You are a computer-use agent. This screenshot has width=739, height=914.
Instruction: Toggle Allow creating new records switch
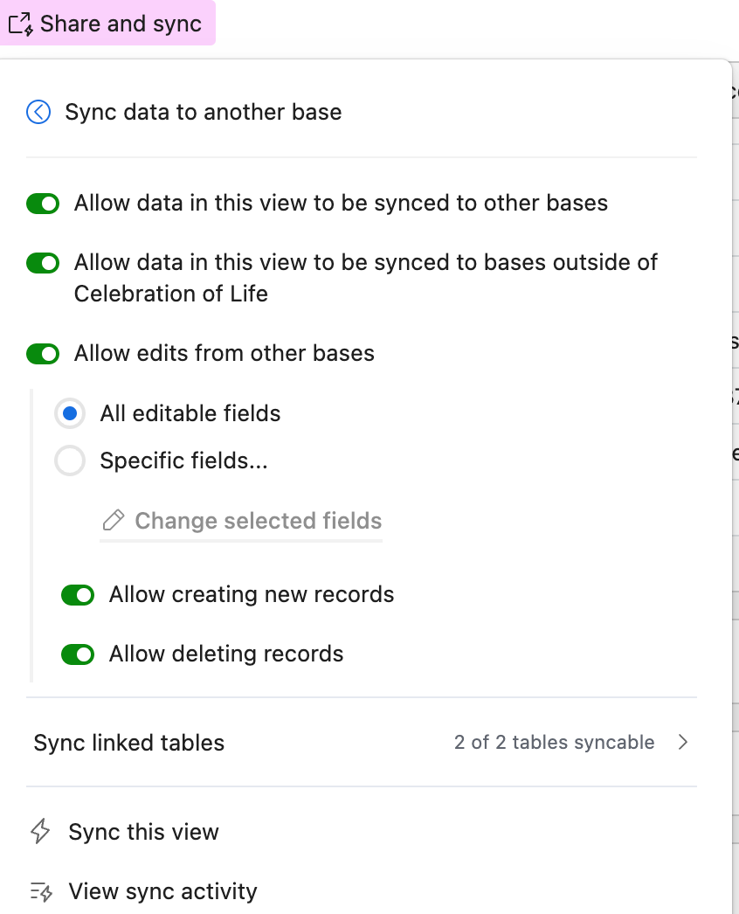pos(78,595)
